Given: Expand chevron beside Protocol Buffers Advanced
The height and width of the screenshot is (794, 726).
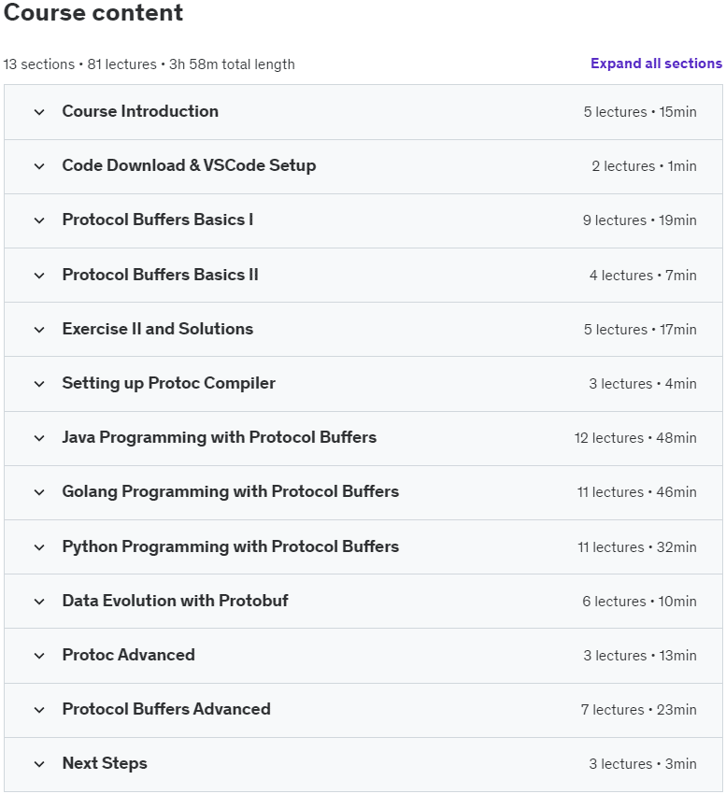Looking at the screenshot, I should (39, 710).
